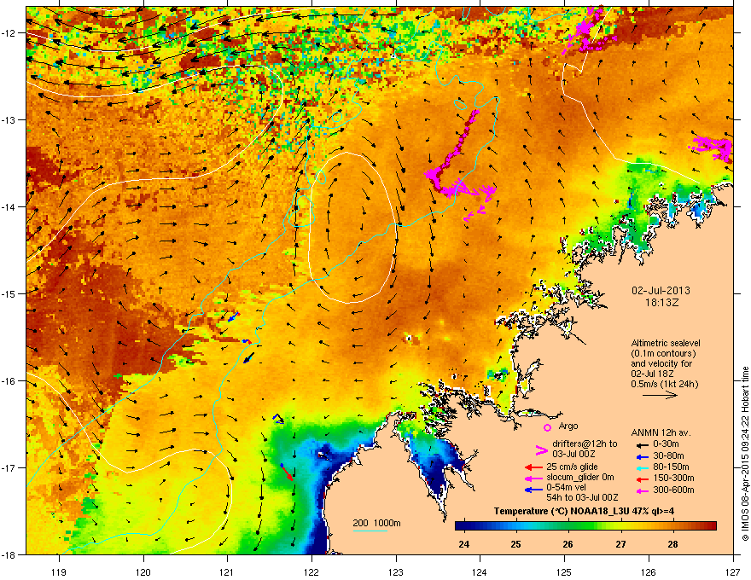Click the magenta ANMN 300-600m arrow symbol
Viewport: 751px width, 580px height.
[642, 490]
